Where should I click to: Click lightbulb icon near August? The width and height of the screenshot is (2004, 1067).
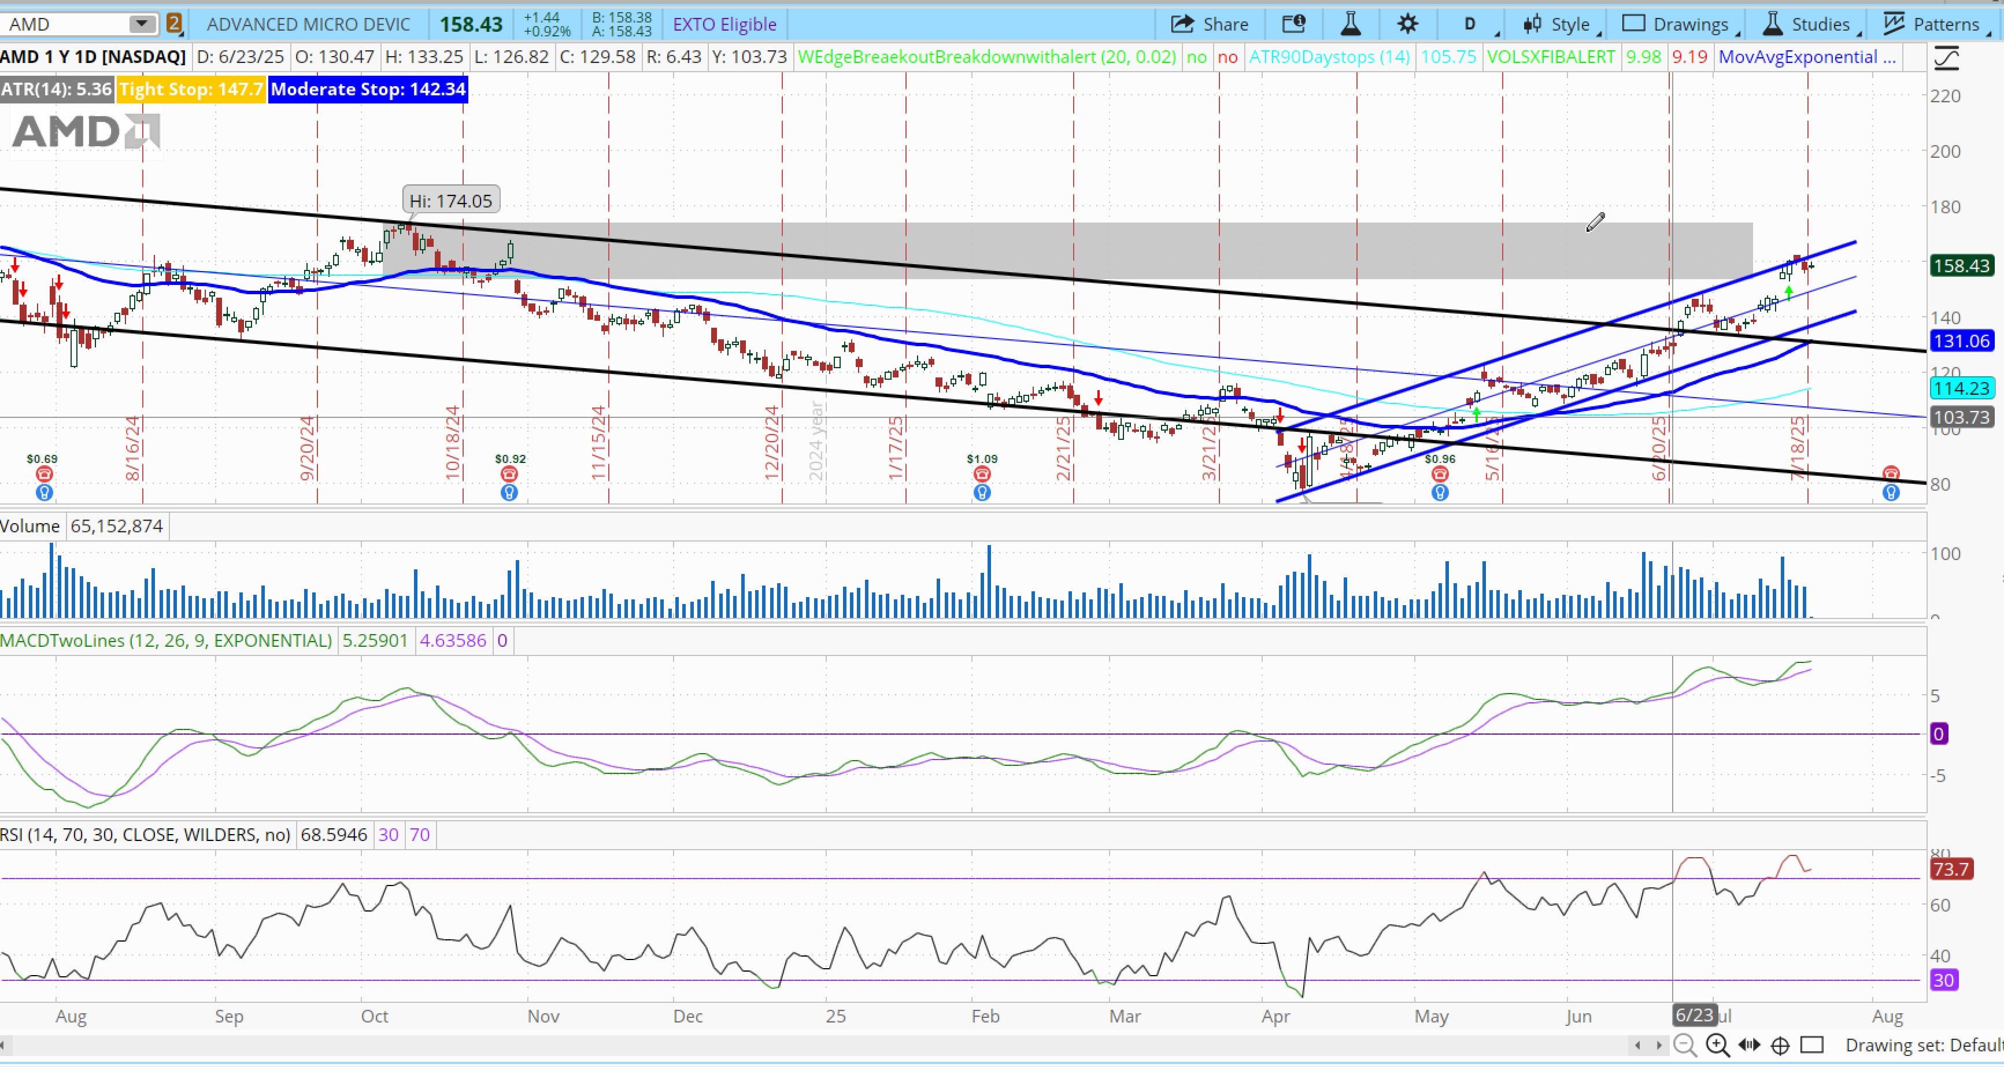(x=1891, y=491)
